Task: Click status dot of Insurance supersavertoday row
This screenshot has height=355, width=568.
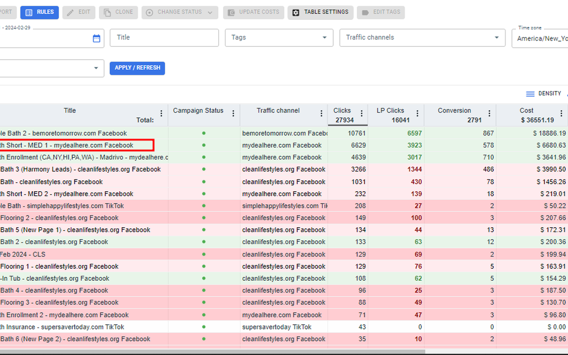Action: click(x=204, y=327)
